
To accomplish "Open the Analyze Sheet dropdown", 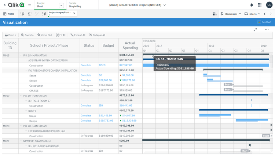I will (61, 5).
